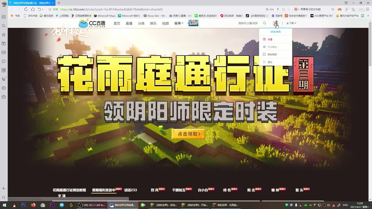Open Firefox from the taskbar
The width and height of the screenshot is (372, 209).
coord(33,205)
